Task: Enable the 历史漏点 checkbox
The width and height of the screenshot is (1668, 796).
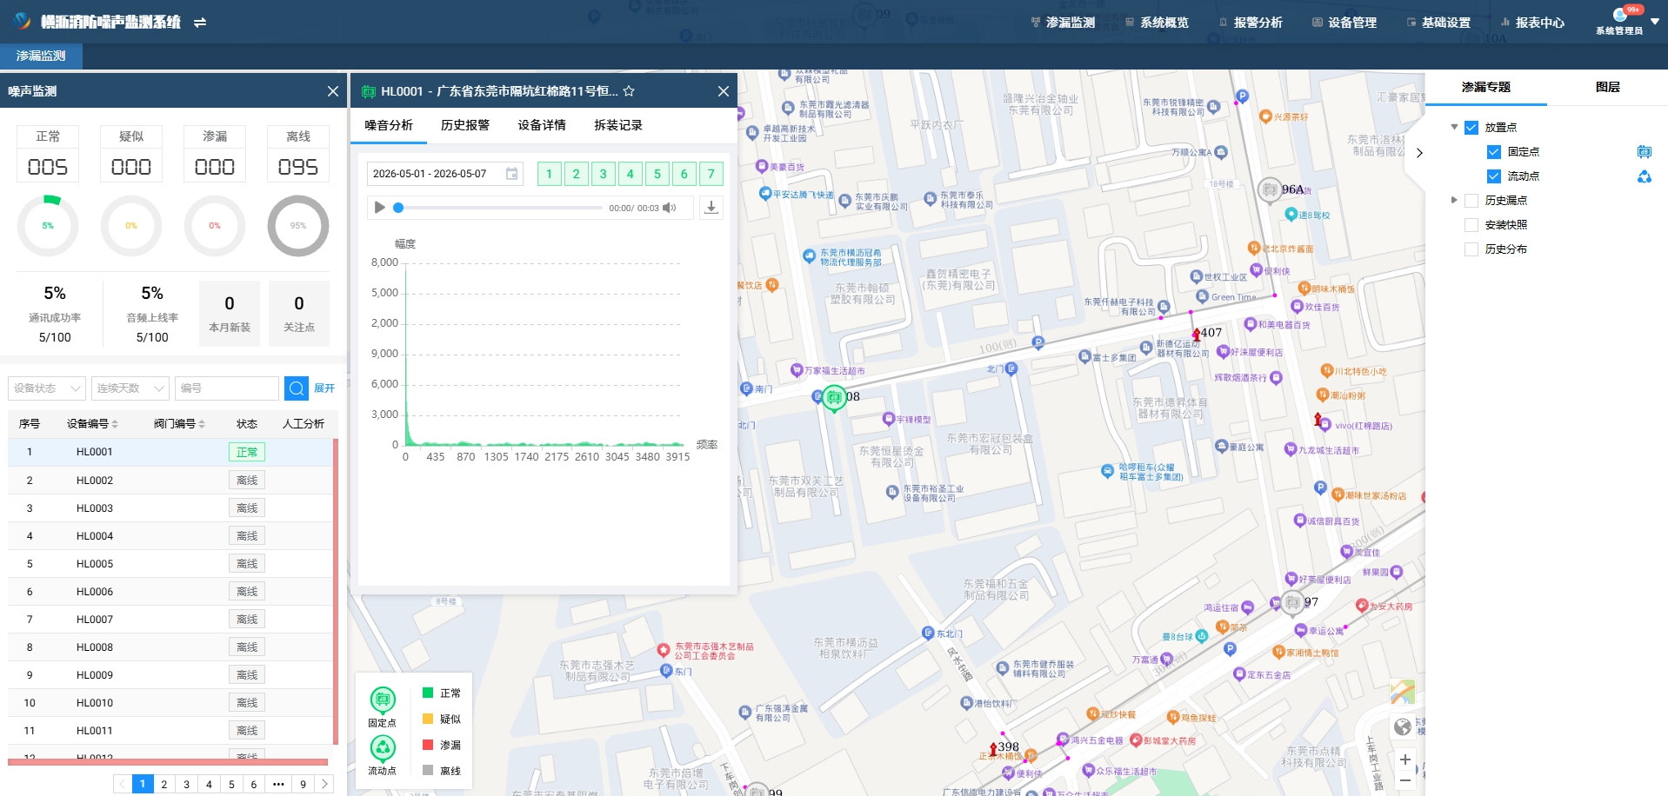Action: tap(1471, 201)
